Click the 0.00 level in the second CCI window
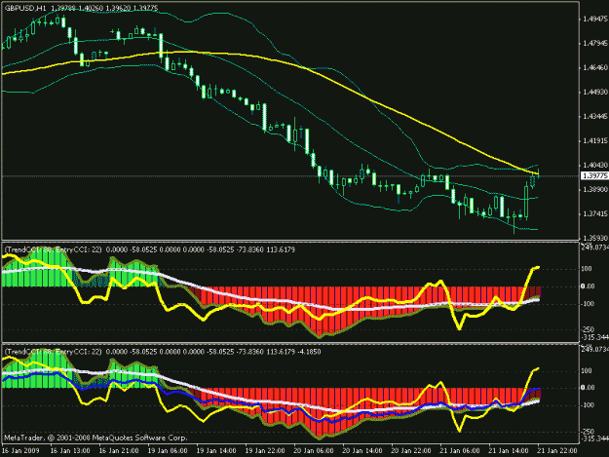 click(x=588, y=388)
